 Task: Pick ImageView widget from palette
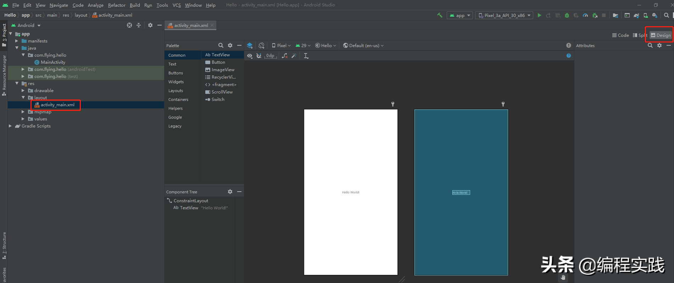pos(223,69)
